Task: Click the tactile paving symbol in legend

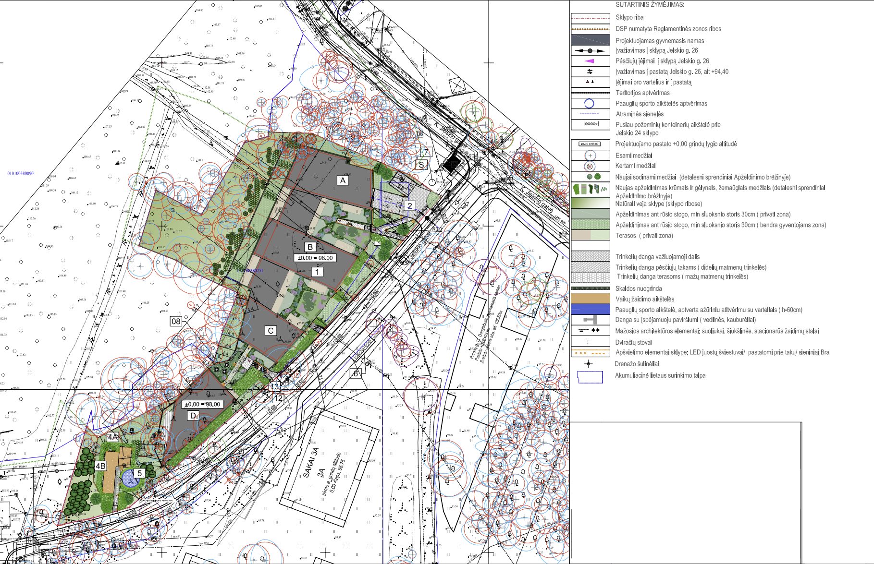Action: pos(590,320)
